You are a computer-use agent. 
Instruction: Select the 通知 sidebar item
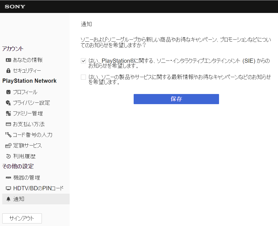click(x=36, y=199)
